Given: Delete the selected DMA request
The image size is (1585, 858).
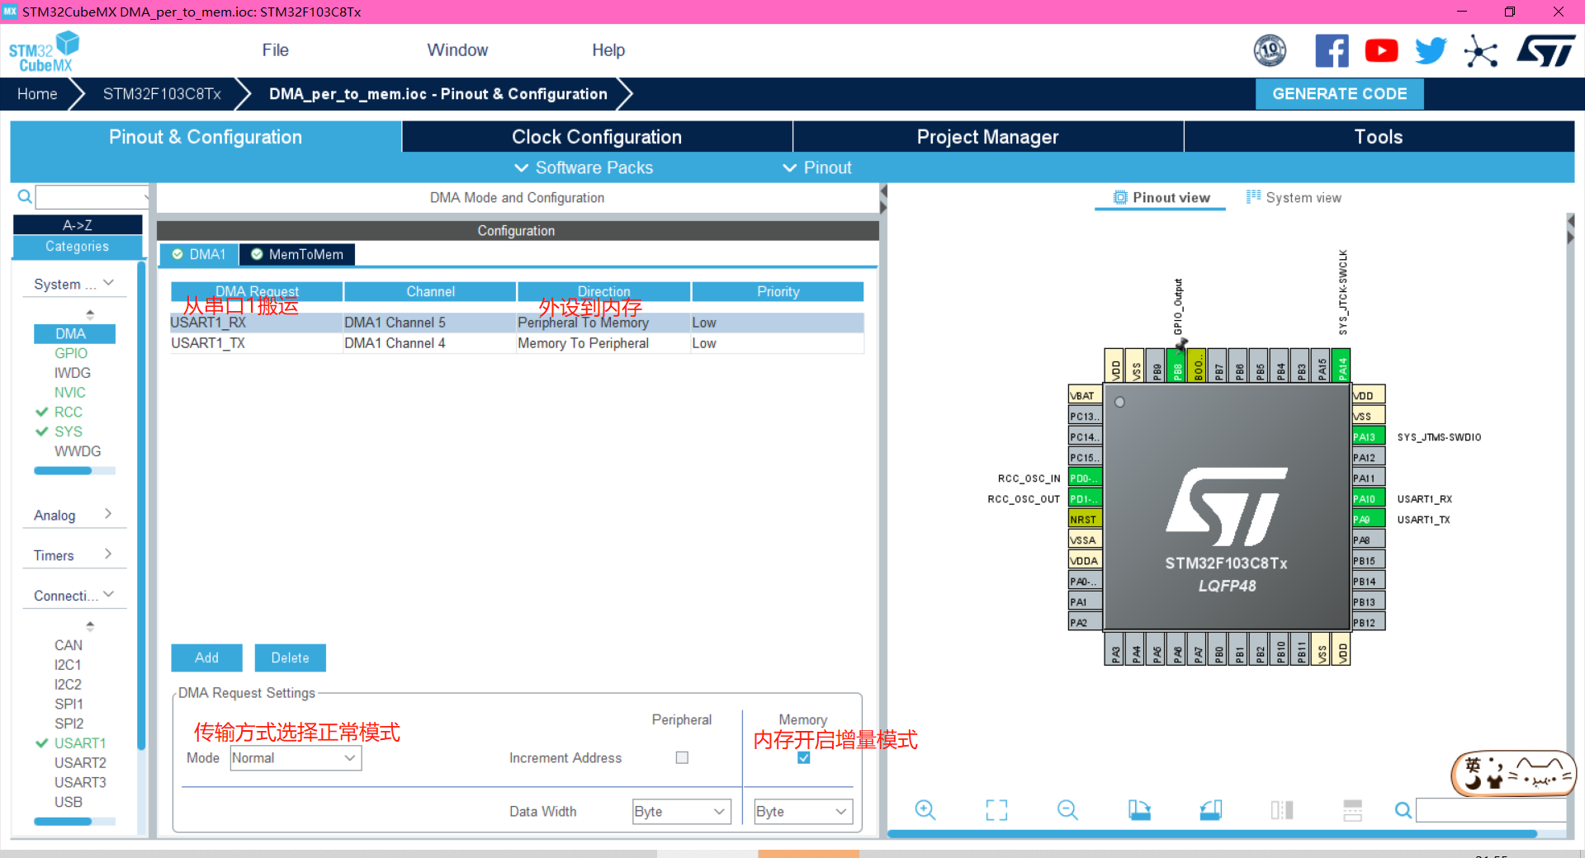Looking at the screenshot, I should [290, 658].
